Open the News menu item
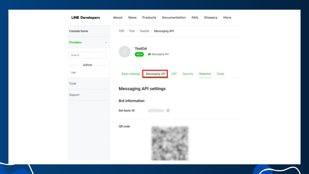Screen dimensions: 309x174 (x=132, y=18)
